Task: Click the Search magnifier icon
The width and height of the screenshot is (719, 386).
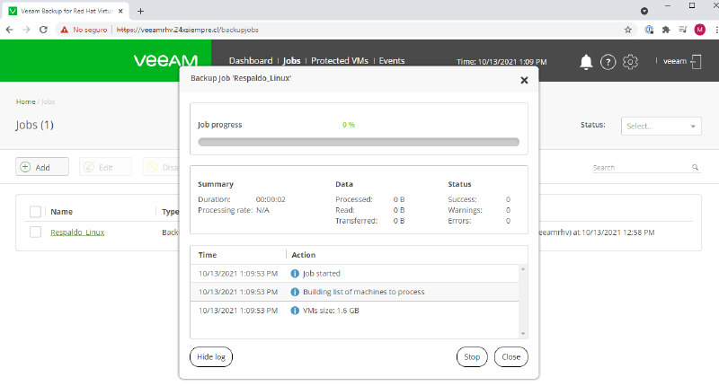Action: click(695, 168)
